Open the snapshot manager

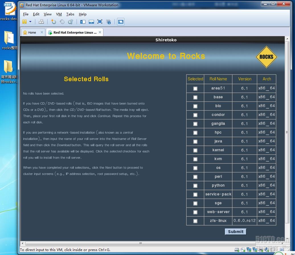(71, 22)
